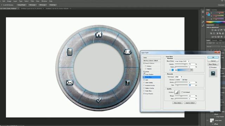Toggle Bevel & Emboss style checkbox
225x126 pixels.
[144, 63]
